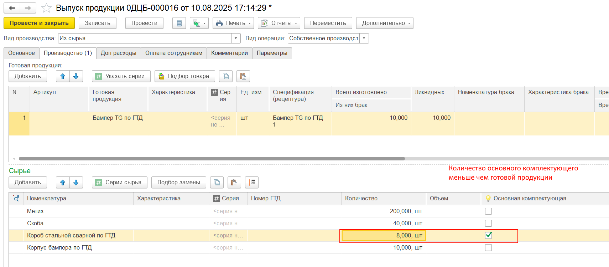Click the sort list icon in raw materials
Viewport: 609px width, 267px height.
tap(252, 183)
